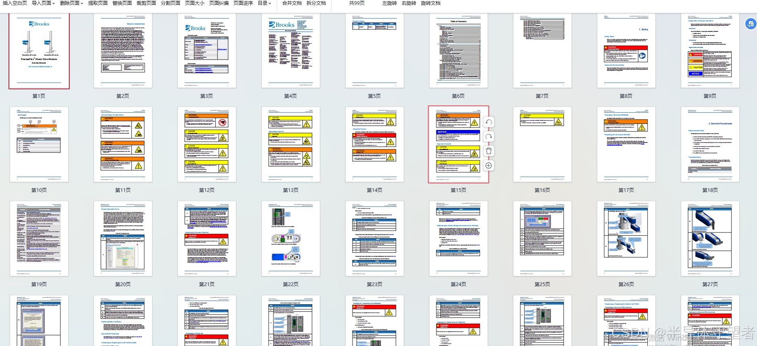This screenshot has height=346, width=757.
Task: Open the 删除页面 dropdown
Action: pyautogui.click(x=71, y=3)
